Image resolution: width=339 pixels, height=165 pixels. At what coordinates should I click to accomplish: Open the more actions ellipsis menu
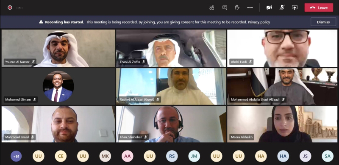[250, 8]
